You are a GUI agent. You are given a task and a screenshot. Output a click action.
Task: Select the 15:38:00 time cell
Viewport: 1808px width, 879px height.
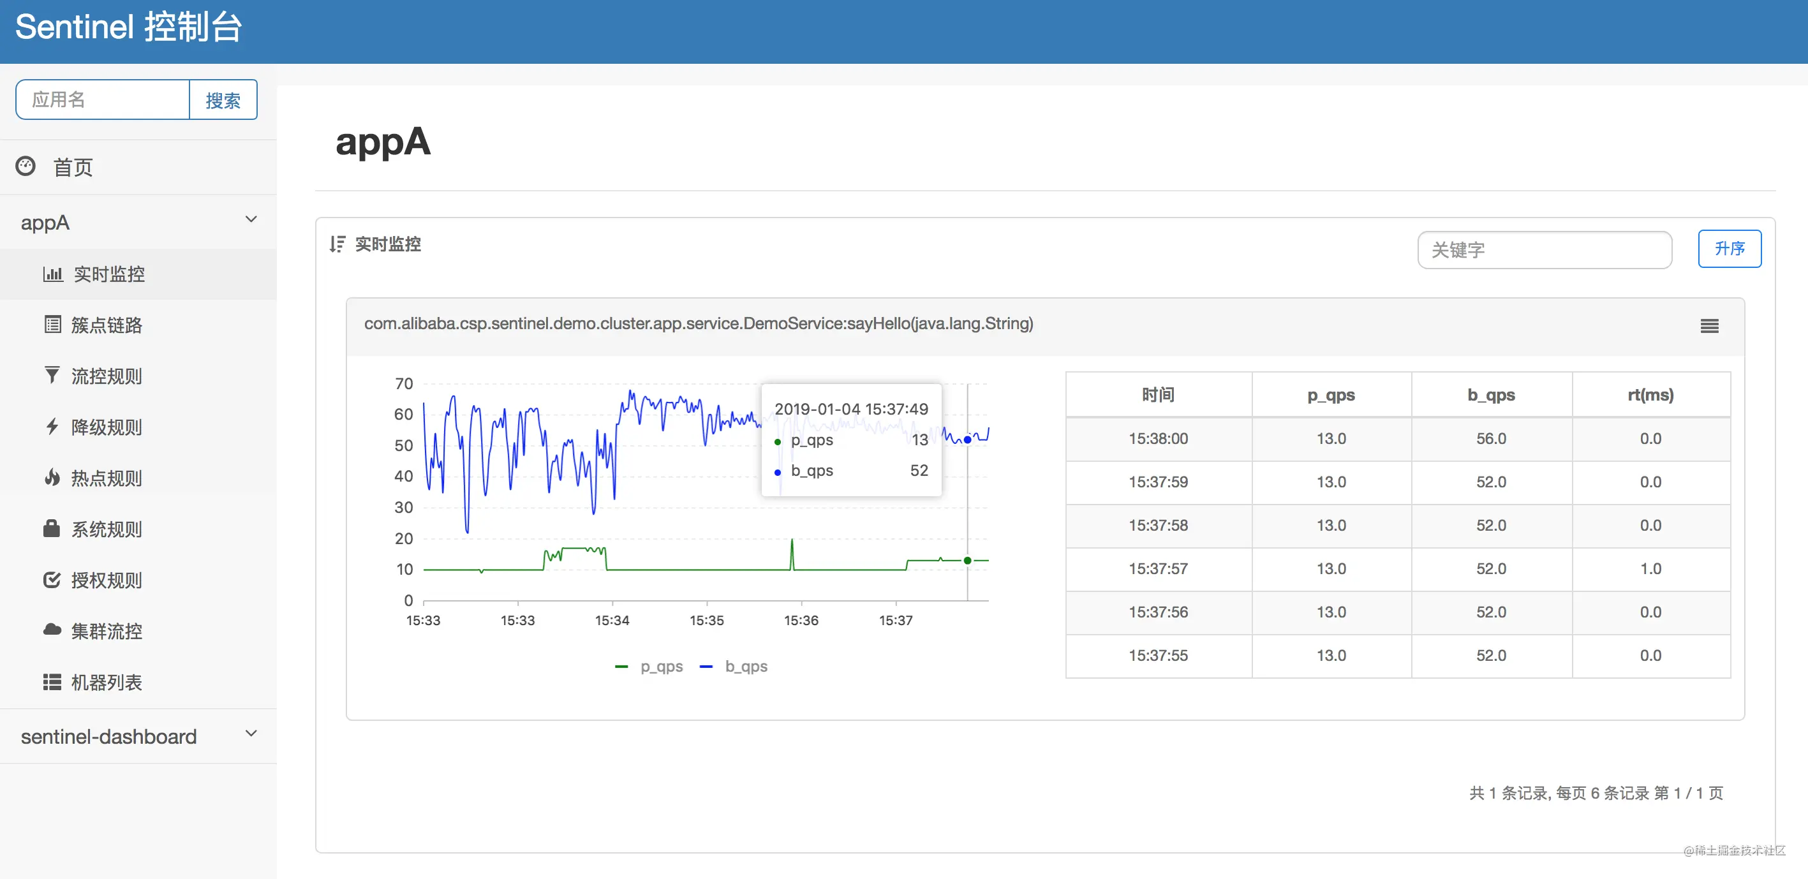point(1158,438)
